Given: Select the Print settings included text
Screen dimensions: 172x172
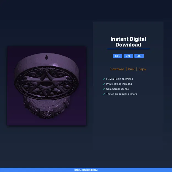Looking at the screenshot, I should pos(119,84).
